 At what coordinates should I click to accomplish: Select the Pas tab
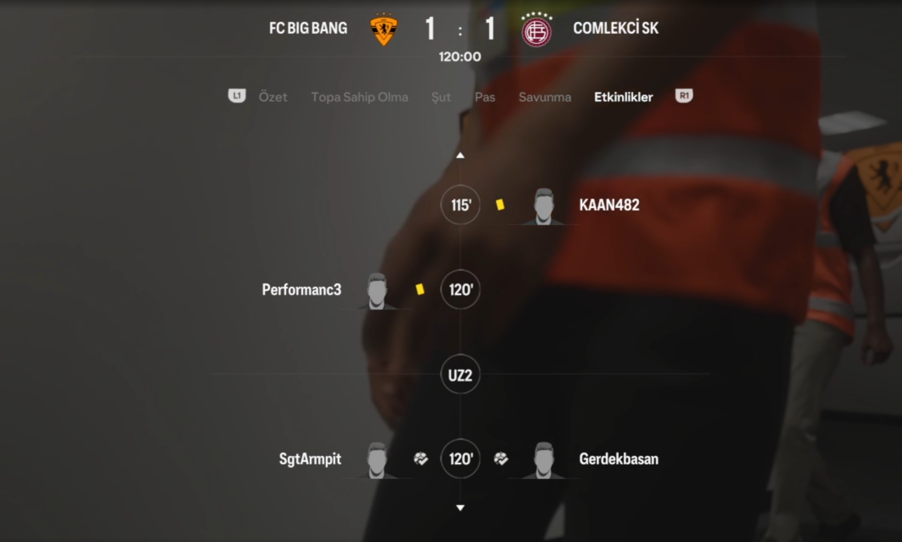pos(485,97)
